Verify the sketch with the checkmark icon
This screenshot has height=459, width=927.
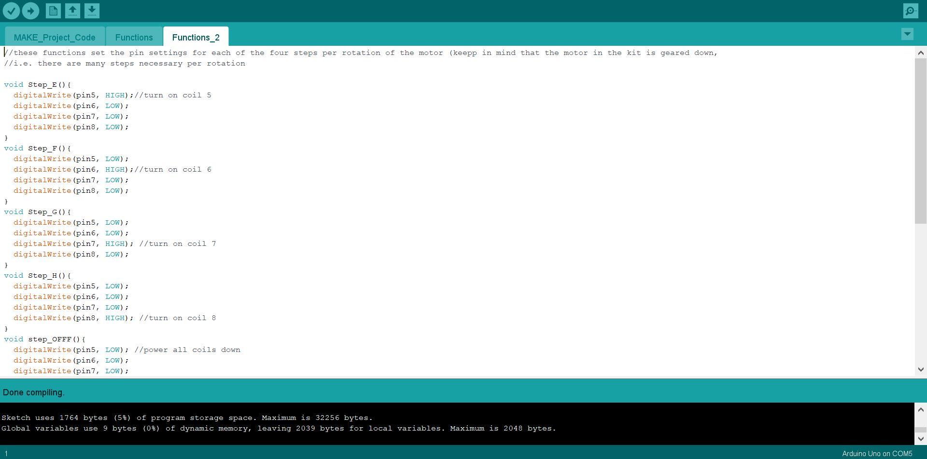[12, 11]
